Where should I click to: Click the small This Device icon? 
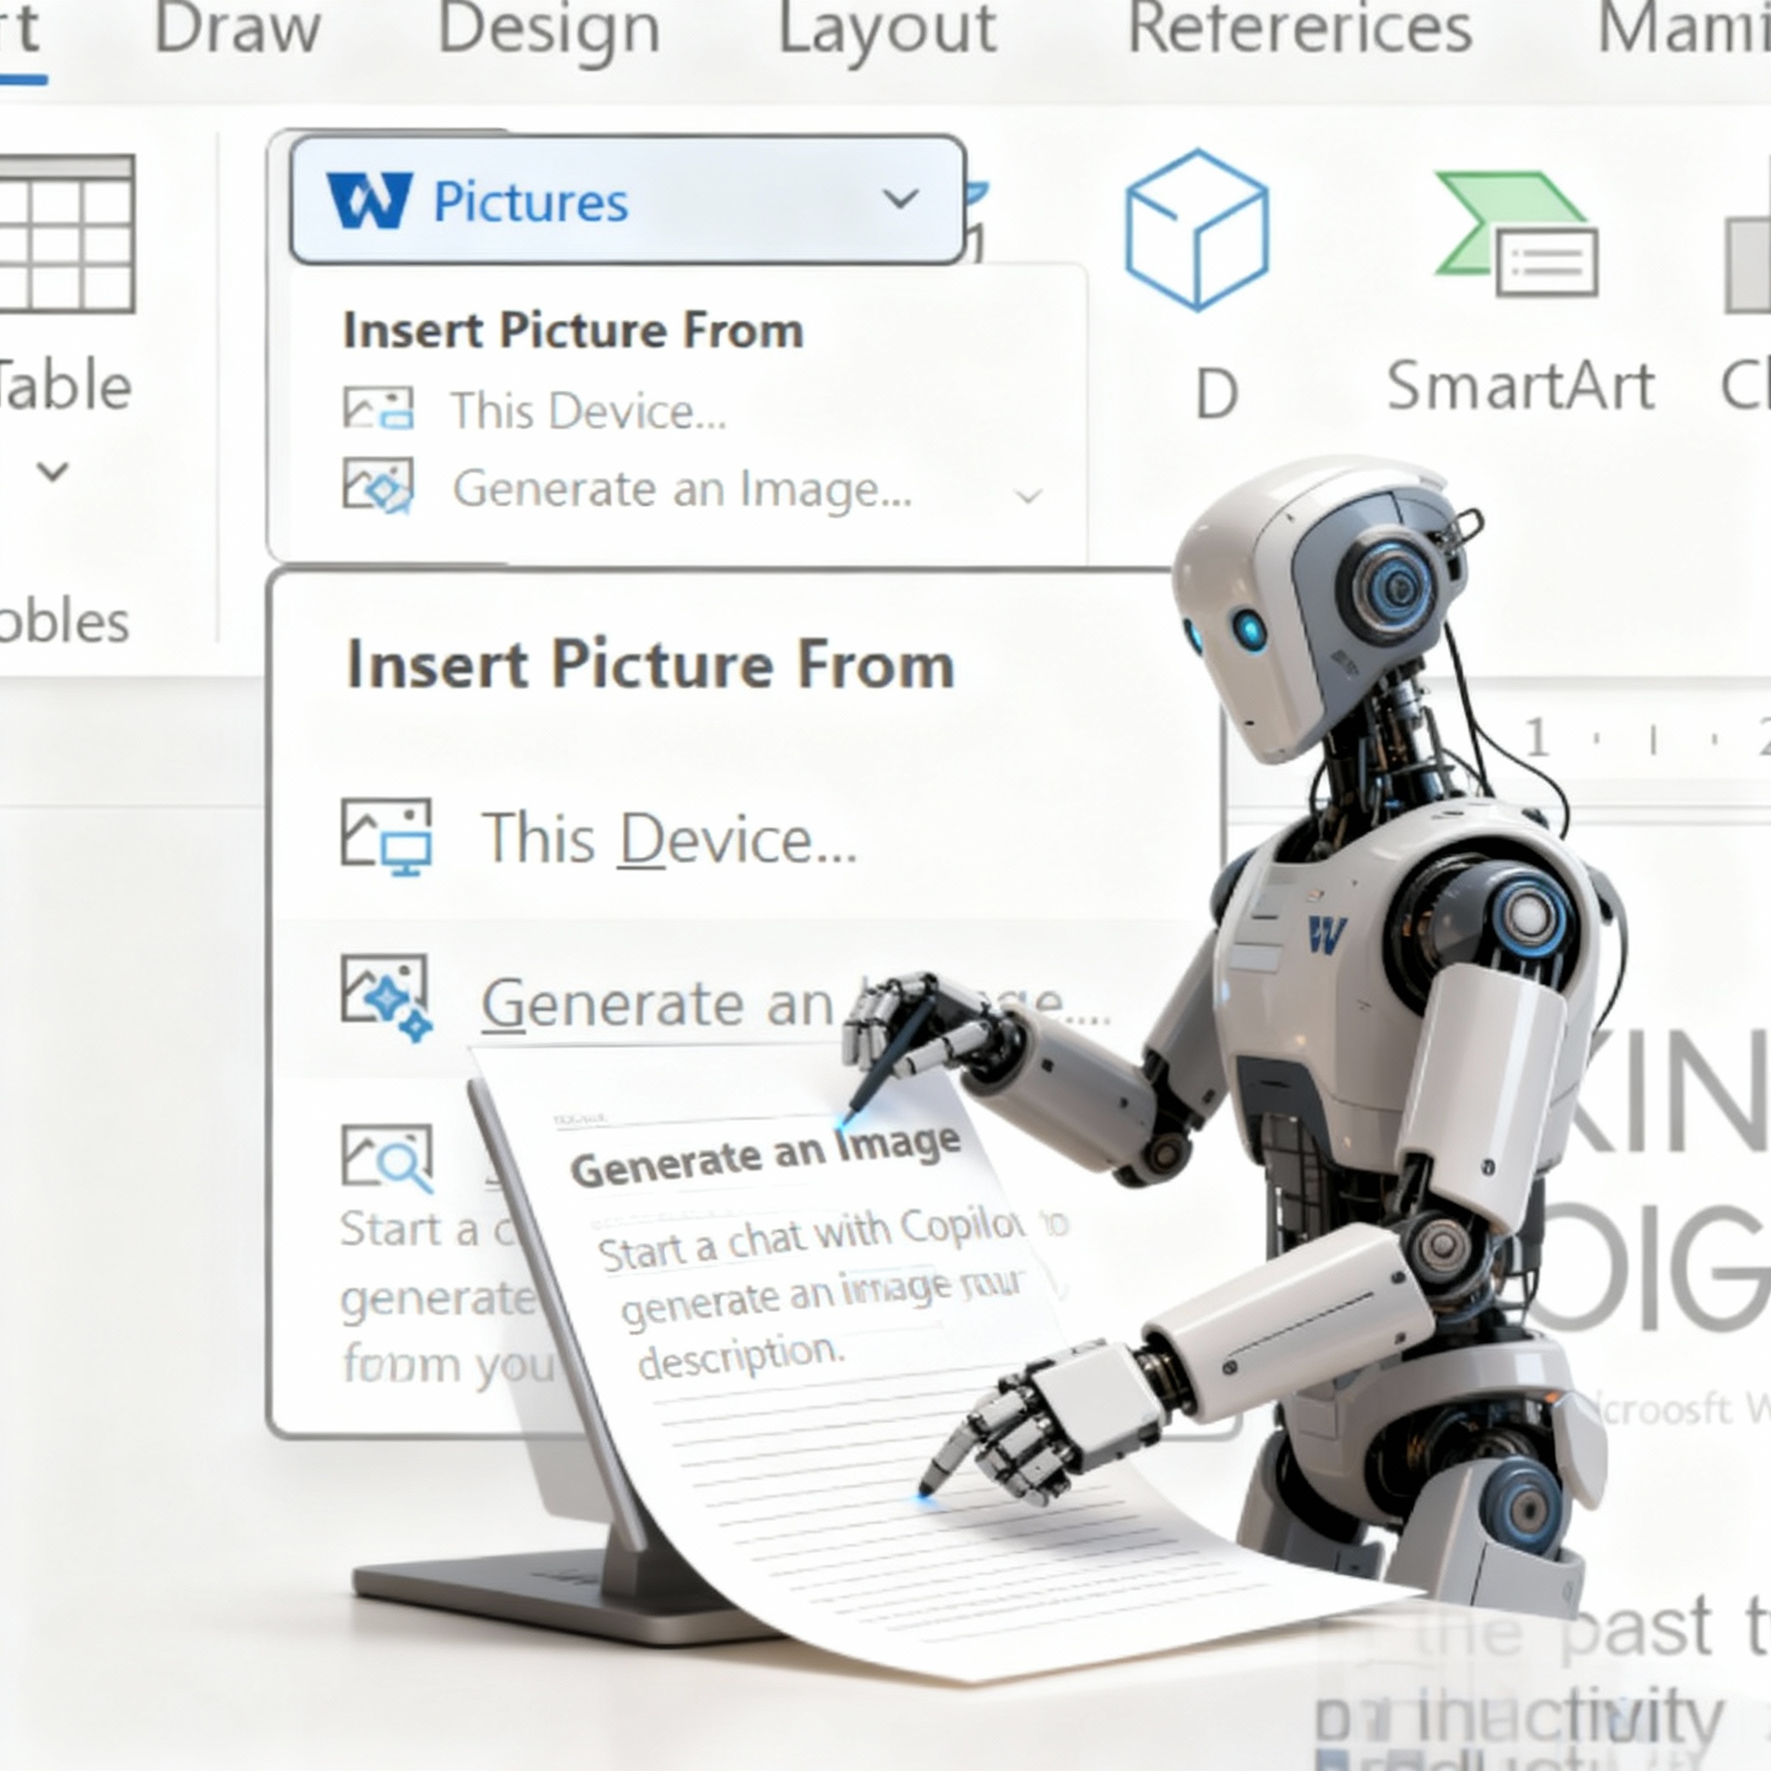tap(378, 409)
